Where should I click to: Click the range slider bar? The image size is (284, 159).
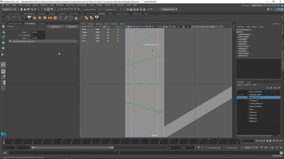72,148
